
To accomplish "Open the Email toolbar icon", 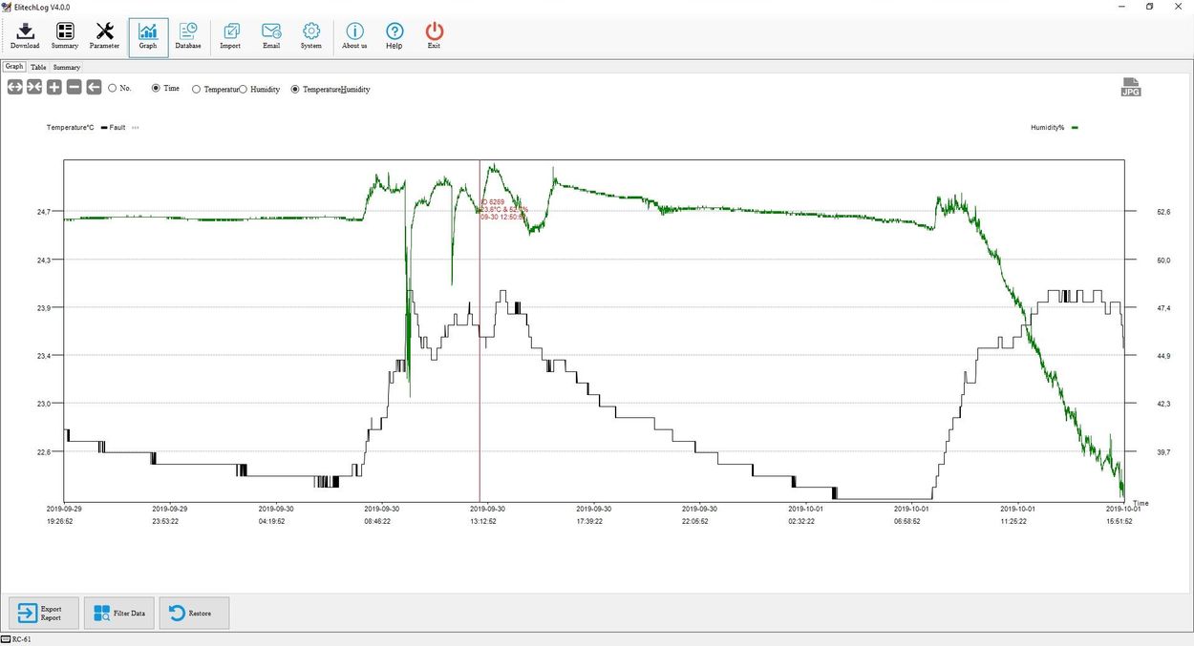I will click(271, 36).
